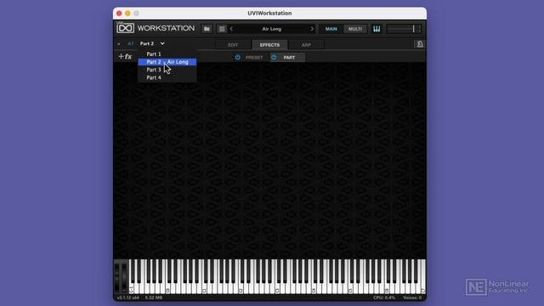Switch to MULTI view
The height and width of the screenshot is (306, 544).
point(355,29)
